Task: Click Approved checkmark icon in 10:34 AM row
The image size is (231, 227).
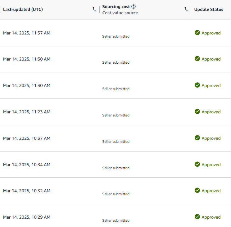Action: (197, 164)
